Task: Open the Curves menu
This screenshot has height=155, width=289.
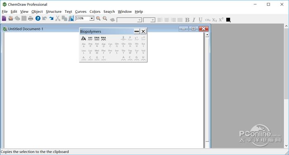Action: pos(81,12)
